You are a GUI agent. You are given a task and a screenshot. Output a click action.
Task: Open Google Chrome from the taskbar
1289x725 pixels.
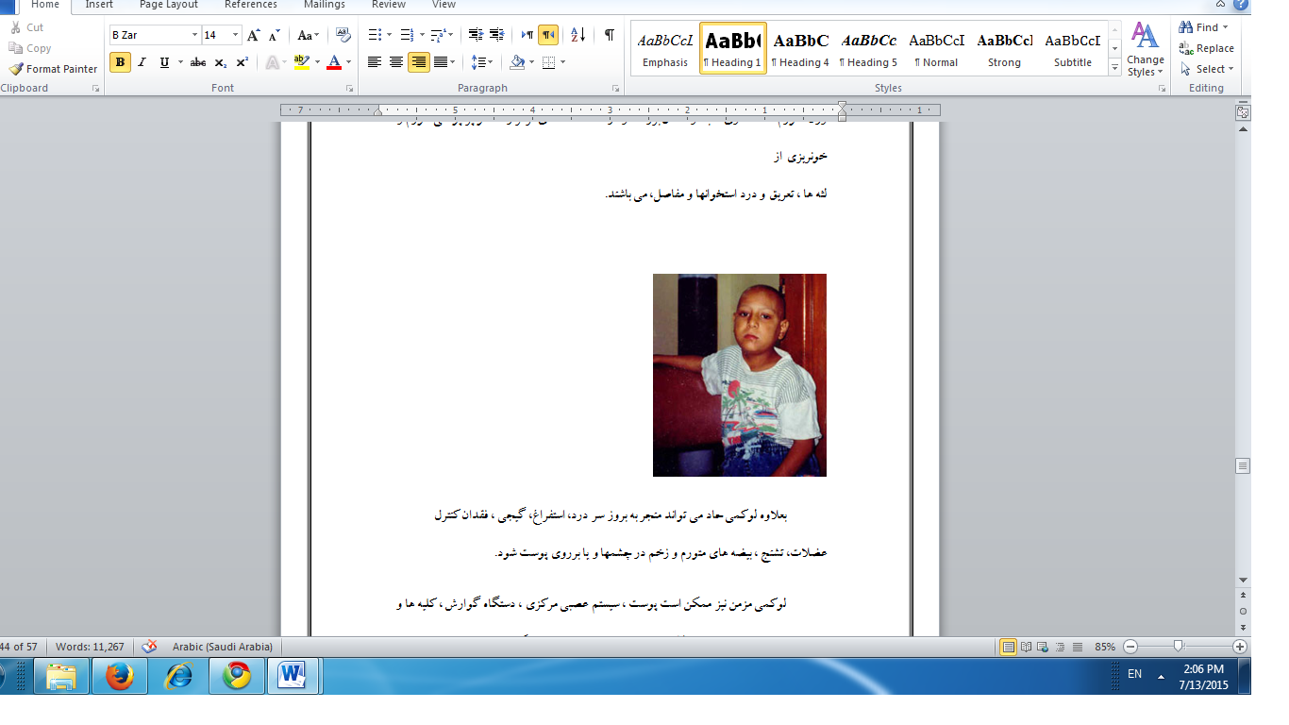[x=237, y=676]
